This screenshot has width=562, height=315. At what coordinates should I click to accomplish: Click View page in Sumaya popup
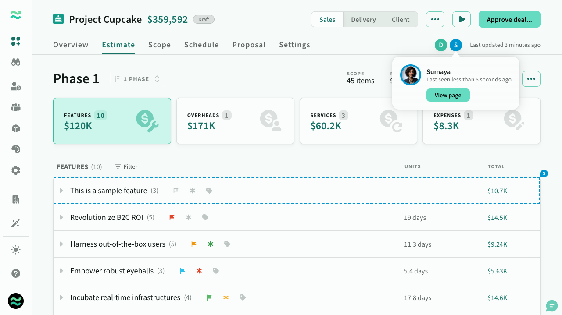(447, 95)
